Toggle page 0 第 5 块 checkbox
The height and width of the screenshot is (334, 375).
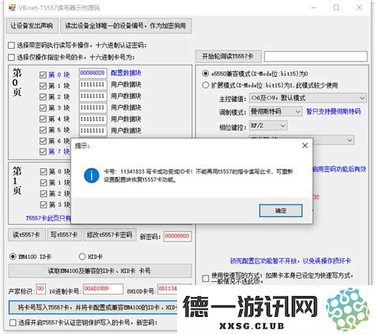point(43,130)
